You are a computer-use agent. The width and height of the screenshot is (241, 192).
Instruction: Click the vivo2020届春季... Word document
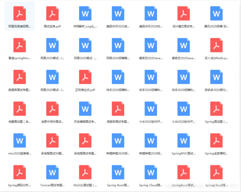tap(19, 140)
